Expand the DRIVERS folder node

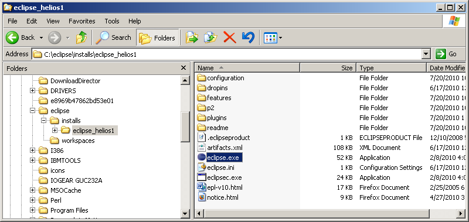coord(33,91)
